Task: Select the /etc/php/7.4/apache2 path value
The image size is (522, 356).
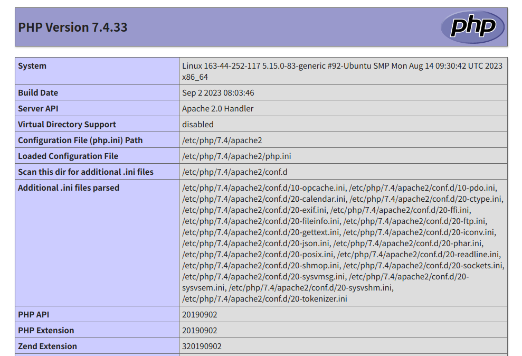Action: click(x=217, y=140)
